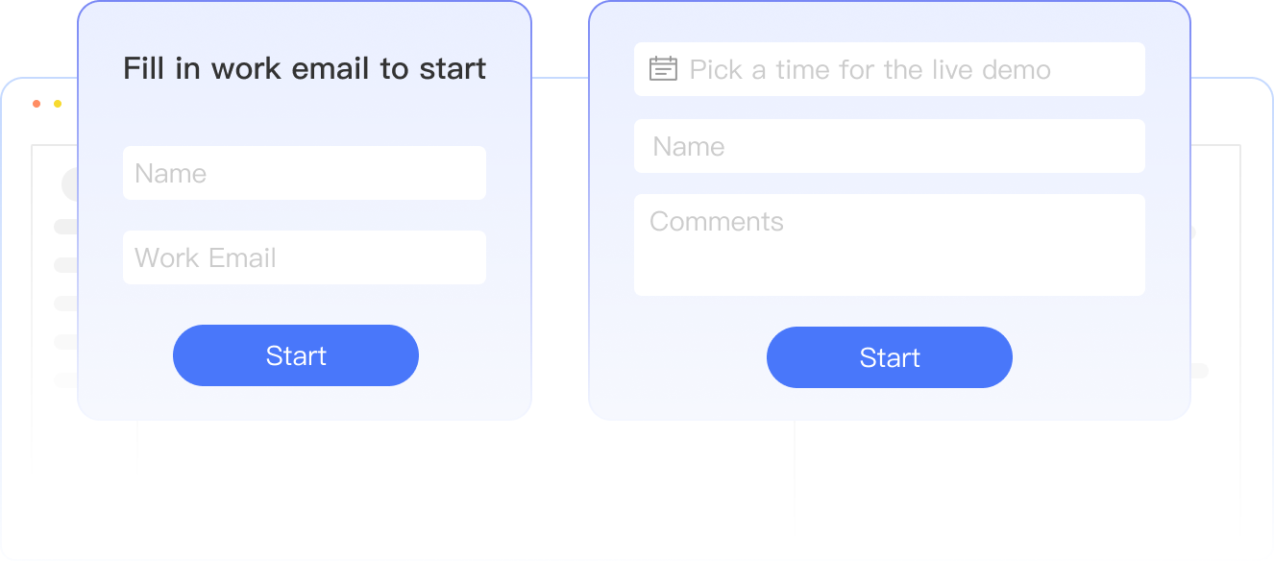Click the gray circular avatar placeholder
This screenshot has height=561, width=1274.
tap(70, 184)
